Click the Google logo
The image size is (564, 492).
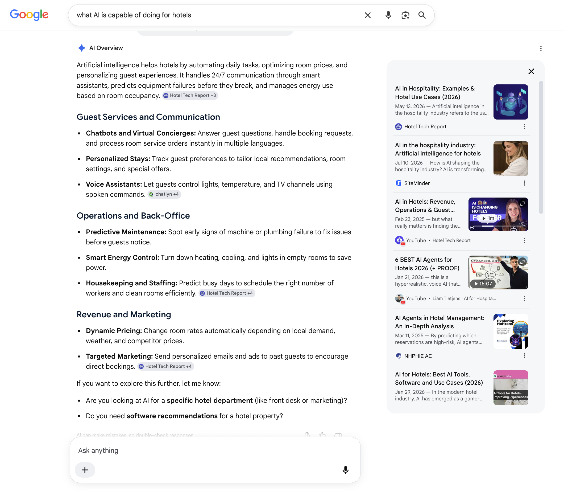coord(29,15)
